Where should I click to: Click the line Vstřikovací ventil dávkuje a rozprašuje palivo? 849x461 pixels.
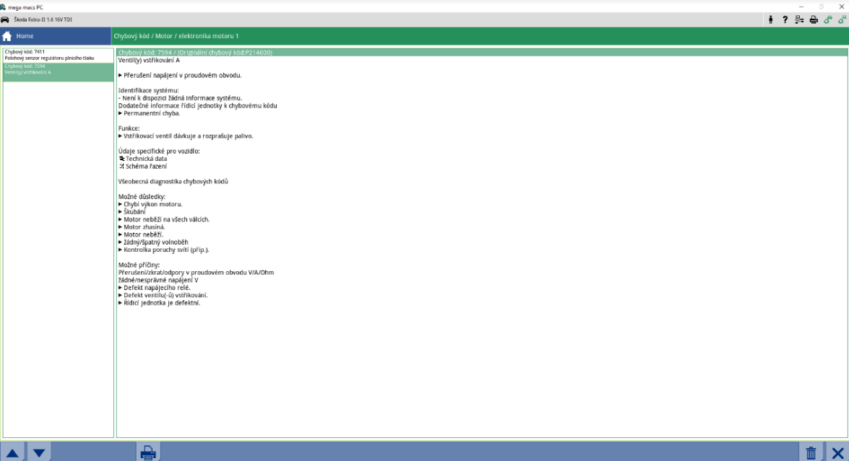188,136
